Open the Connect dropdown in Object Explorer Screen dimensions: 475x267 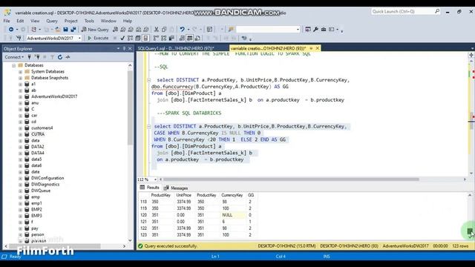tap(14, 57)
